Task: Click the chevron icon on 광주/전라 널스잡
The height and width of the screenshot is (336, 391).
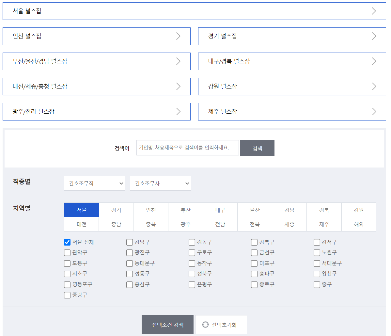Action: [x=178, y=111]
